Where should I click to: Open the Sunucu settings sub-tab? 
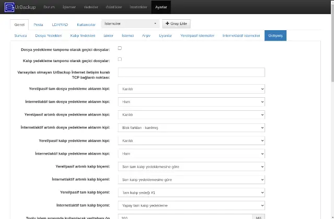click(20, 35)
